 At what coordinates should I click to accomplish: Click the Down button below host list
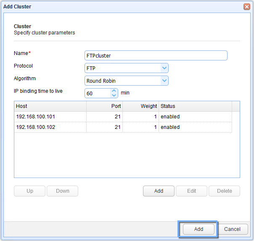point(62,191)
